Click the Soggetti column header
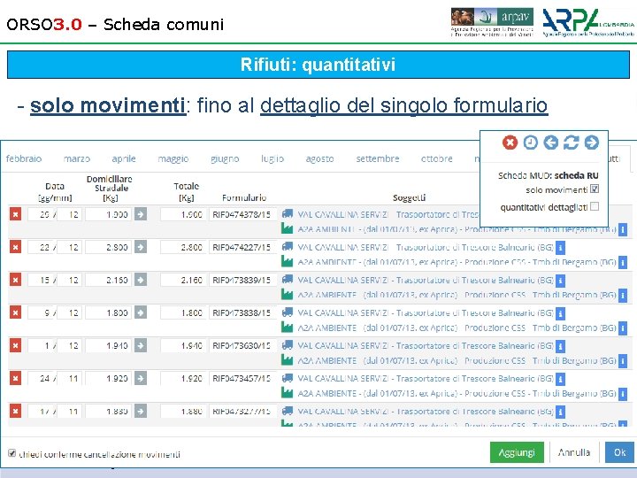The image size is (637, 478). (x=409, y=198)
